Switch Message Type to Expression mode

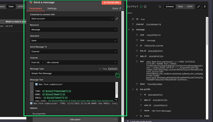click(113, 69)
